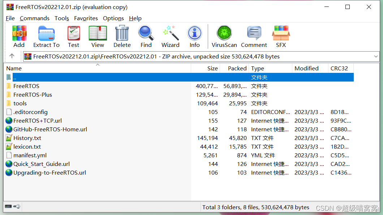Sort by the Name column header
The image size is (383, 215).
97,68
